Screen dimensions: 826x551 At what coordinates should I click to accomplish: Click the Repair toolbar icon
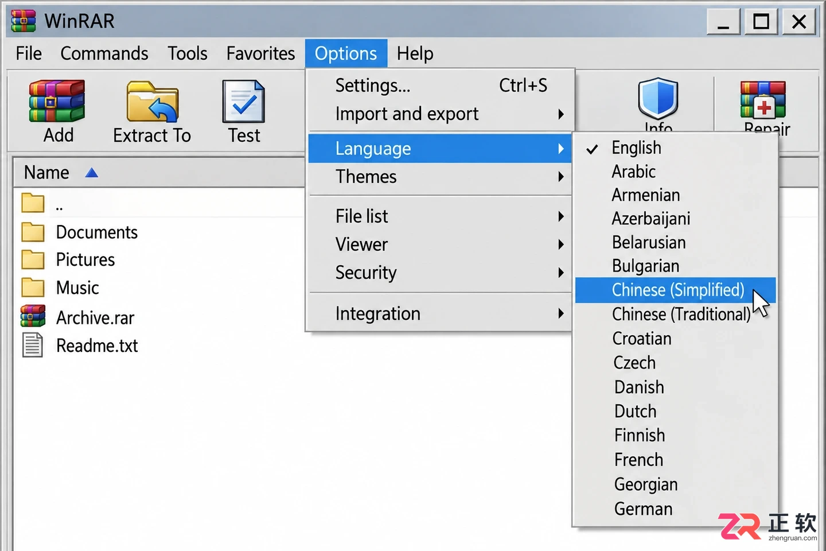click(x=763, y=100)
